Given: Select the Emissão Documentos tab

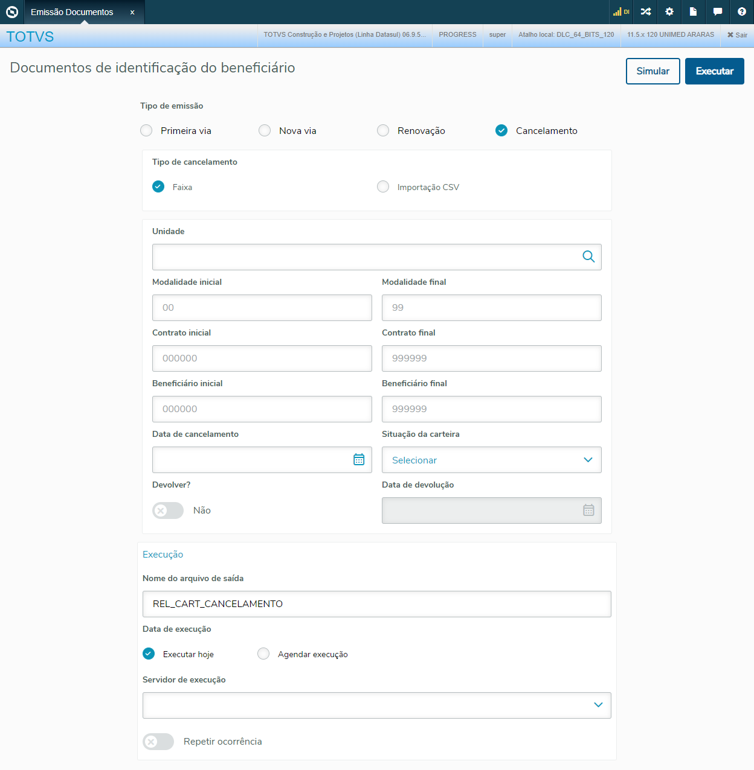Looking at the screenshot, I should 72,12.
